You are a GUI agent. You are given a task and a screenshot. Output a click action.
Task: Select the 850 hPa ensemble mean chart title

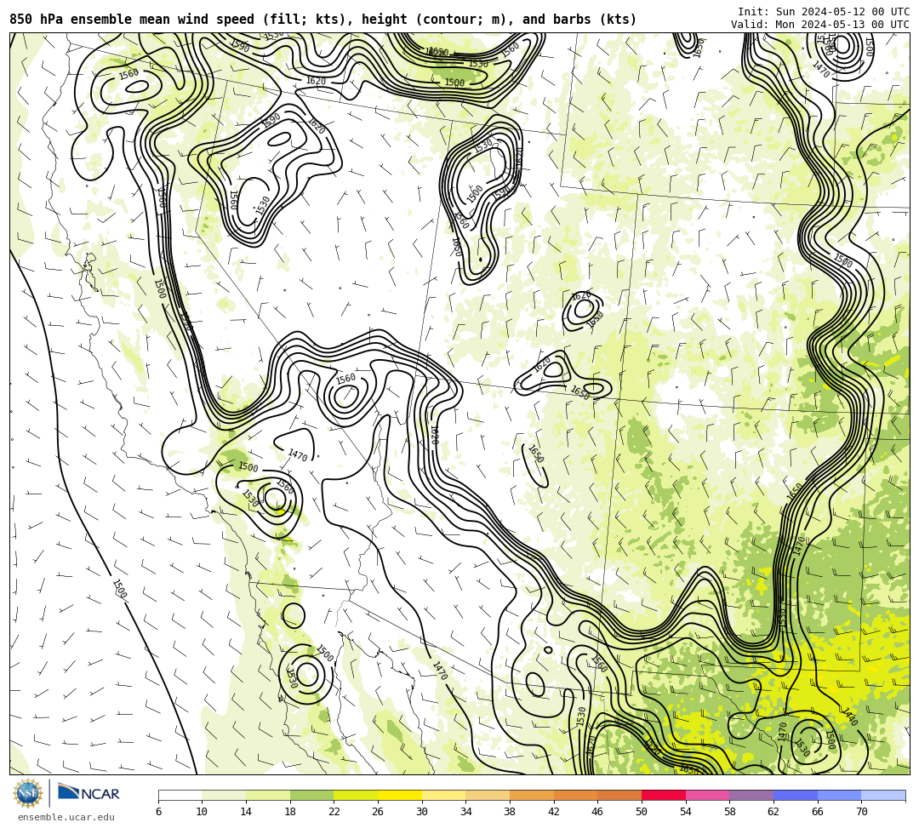pos(323,20)
